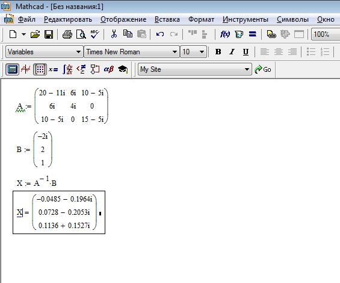This screenshot has width=340, height=283.
Task: Click the document icon beside Файл
Action: pos(8,19)
